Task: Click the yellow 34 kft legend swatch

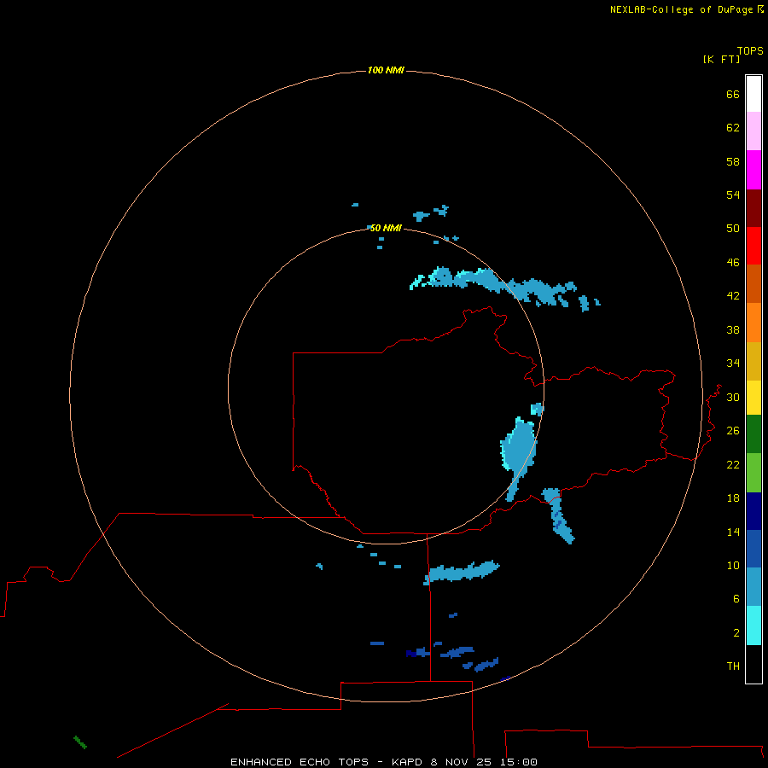Action: [753, 398]
